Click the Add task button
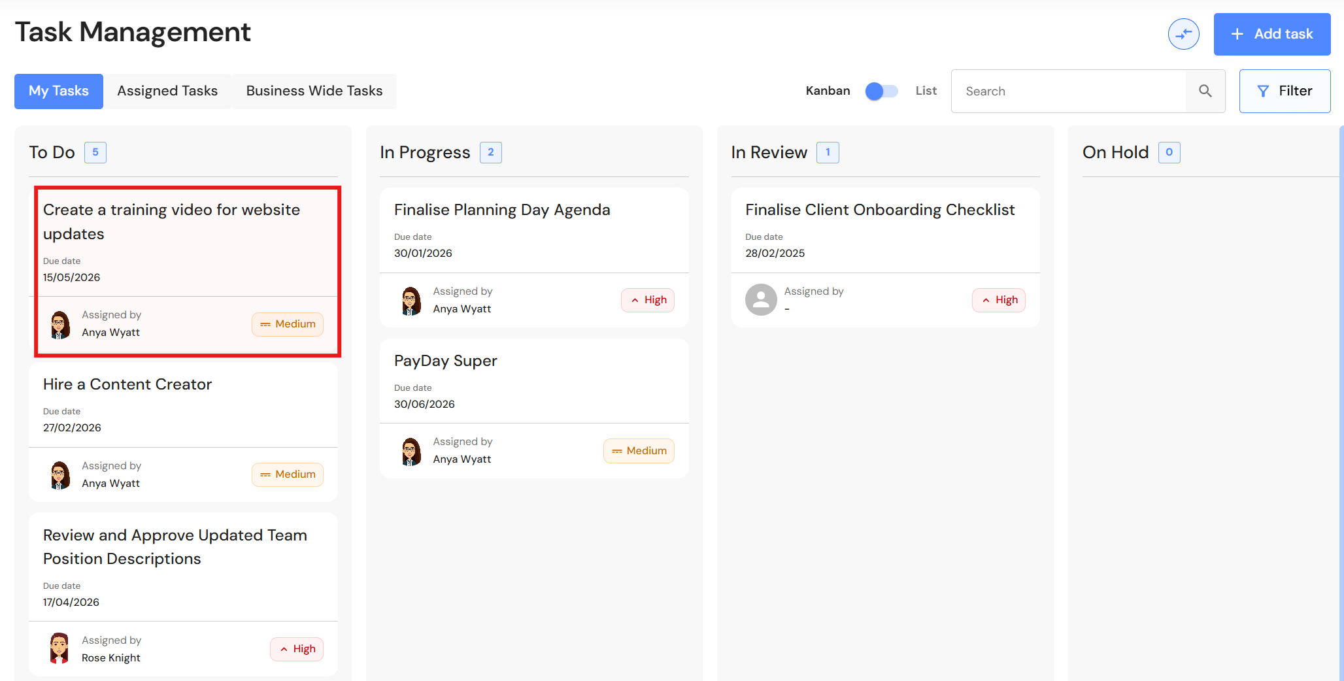1344x681 pixels. (x=1272, y=34)
